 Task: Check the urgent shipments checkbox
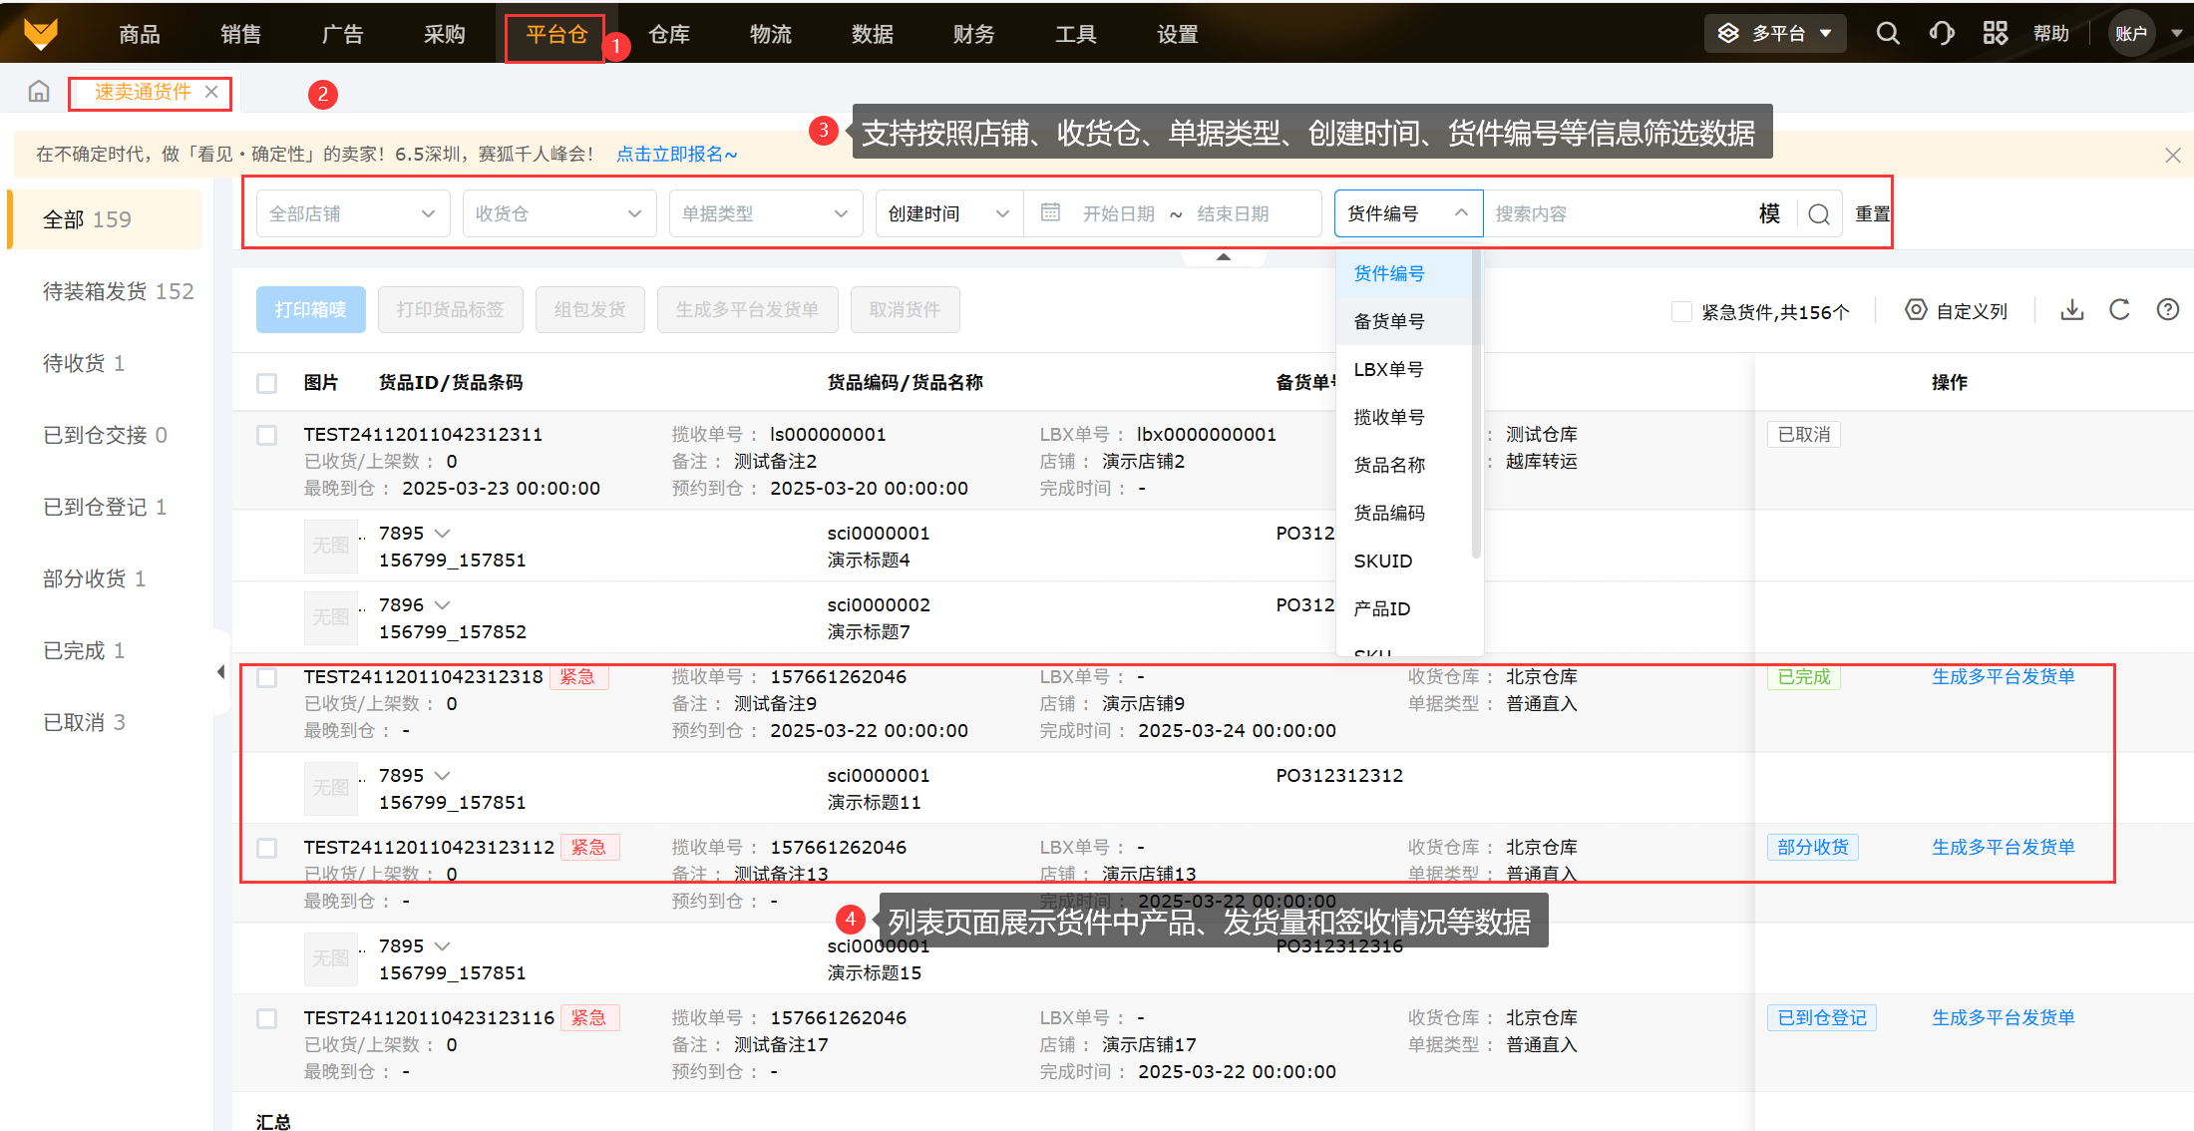pyautogui.click(x=1681, y=312)
